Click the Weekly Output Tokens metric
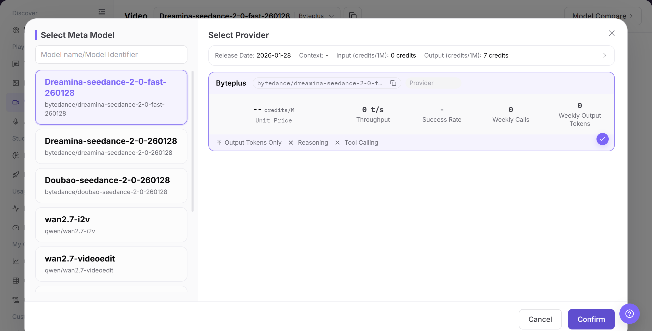 coord(580,115)
